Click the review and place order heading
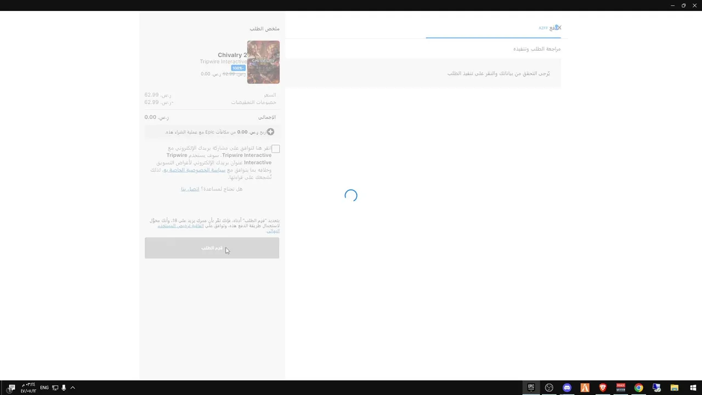Screen dimensions: 702x395 pyautogui.click(x=537, y=49)
